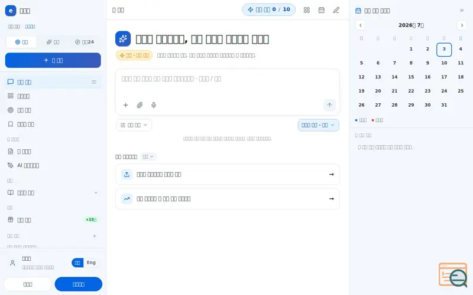The width and height of the screenshot is (473, 295).
Task: Click the blue button at sidebar bottom right
Action: point(79,284)
